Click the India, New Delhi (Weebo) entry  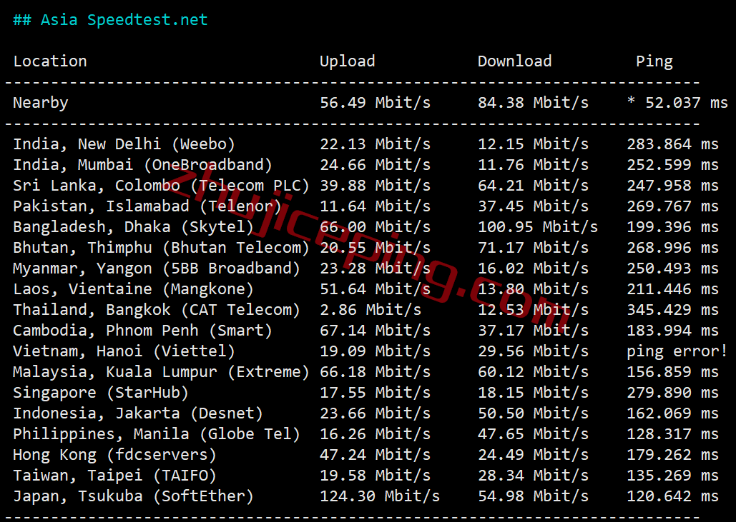(x=124, y=144)
